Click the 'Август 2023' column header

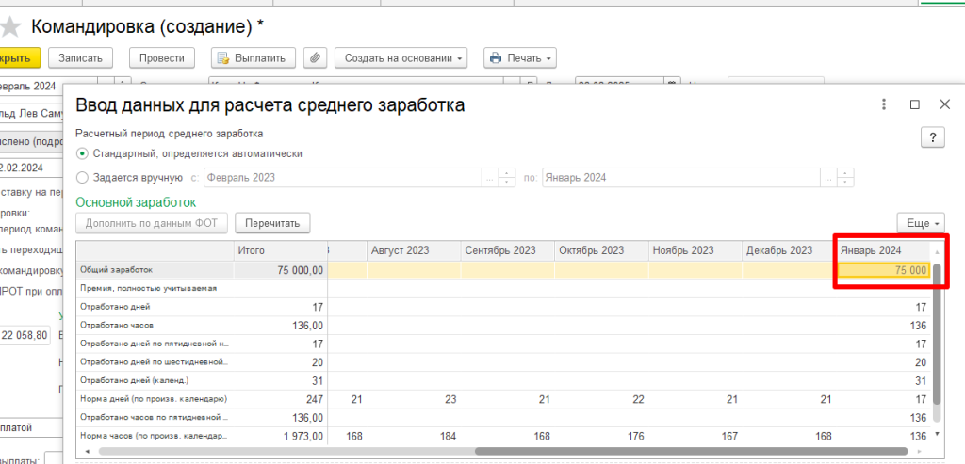[414, 250]
